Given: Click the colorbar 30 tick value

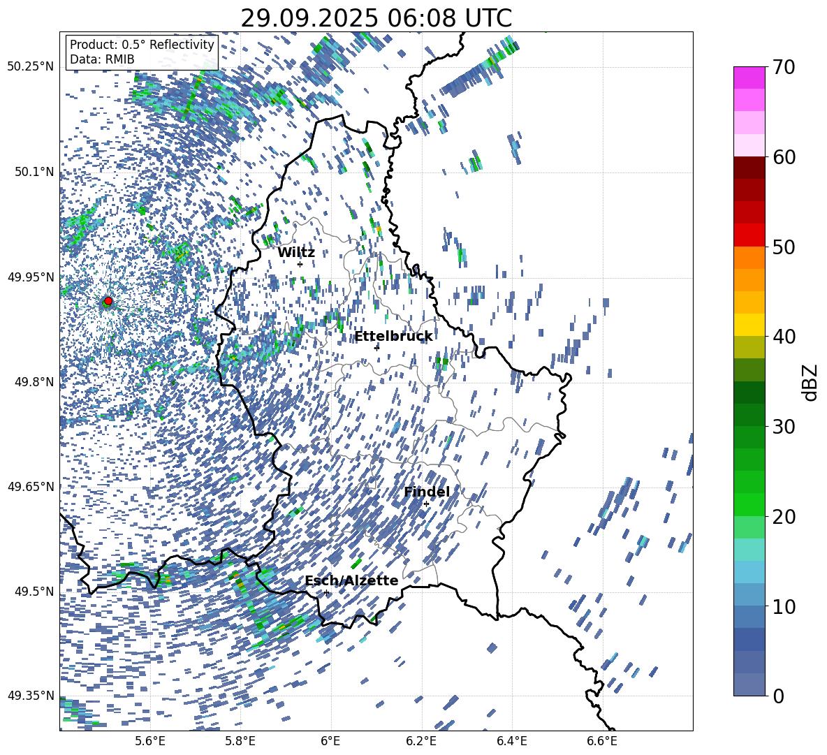Looking at the screenshot, I should 784,427.
